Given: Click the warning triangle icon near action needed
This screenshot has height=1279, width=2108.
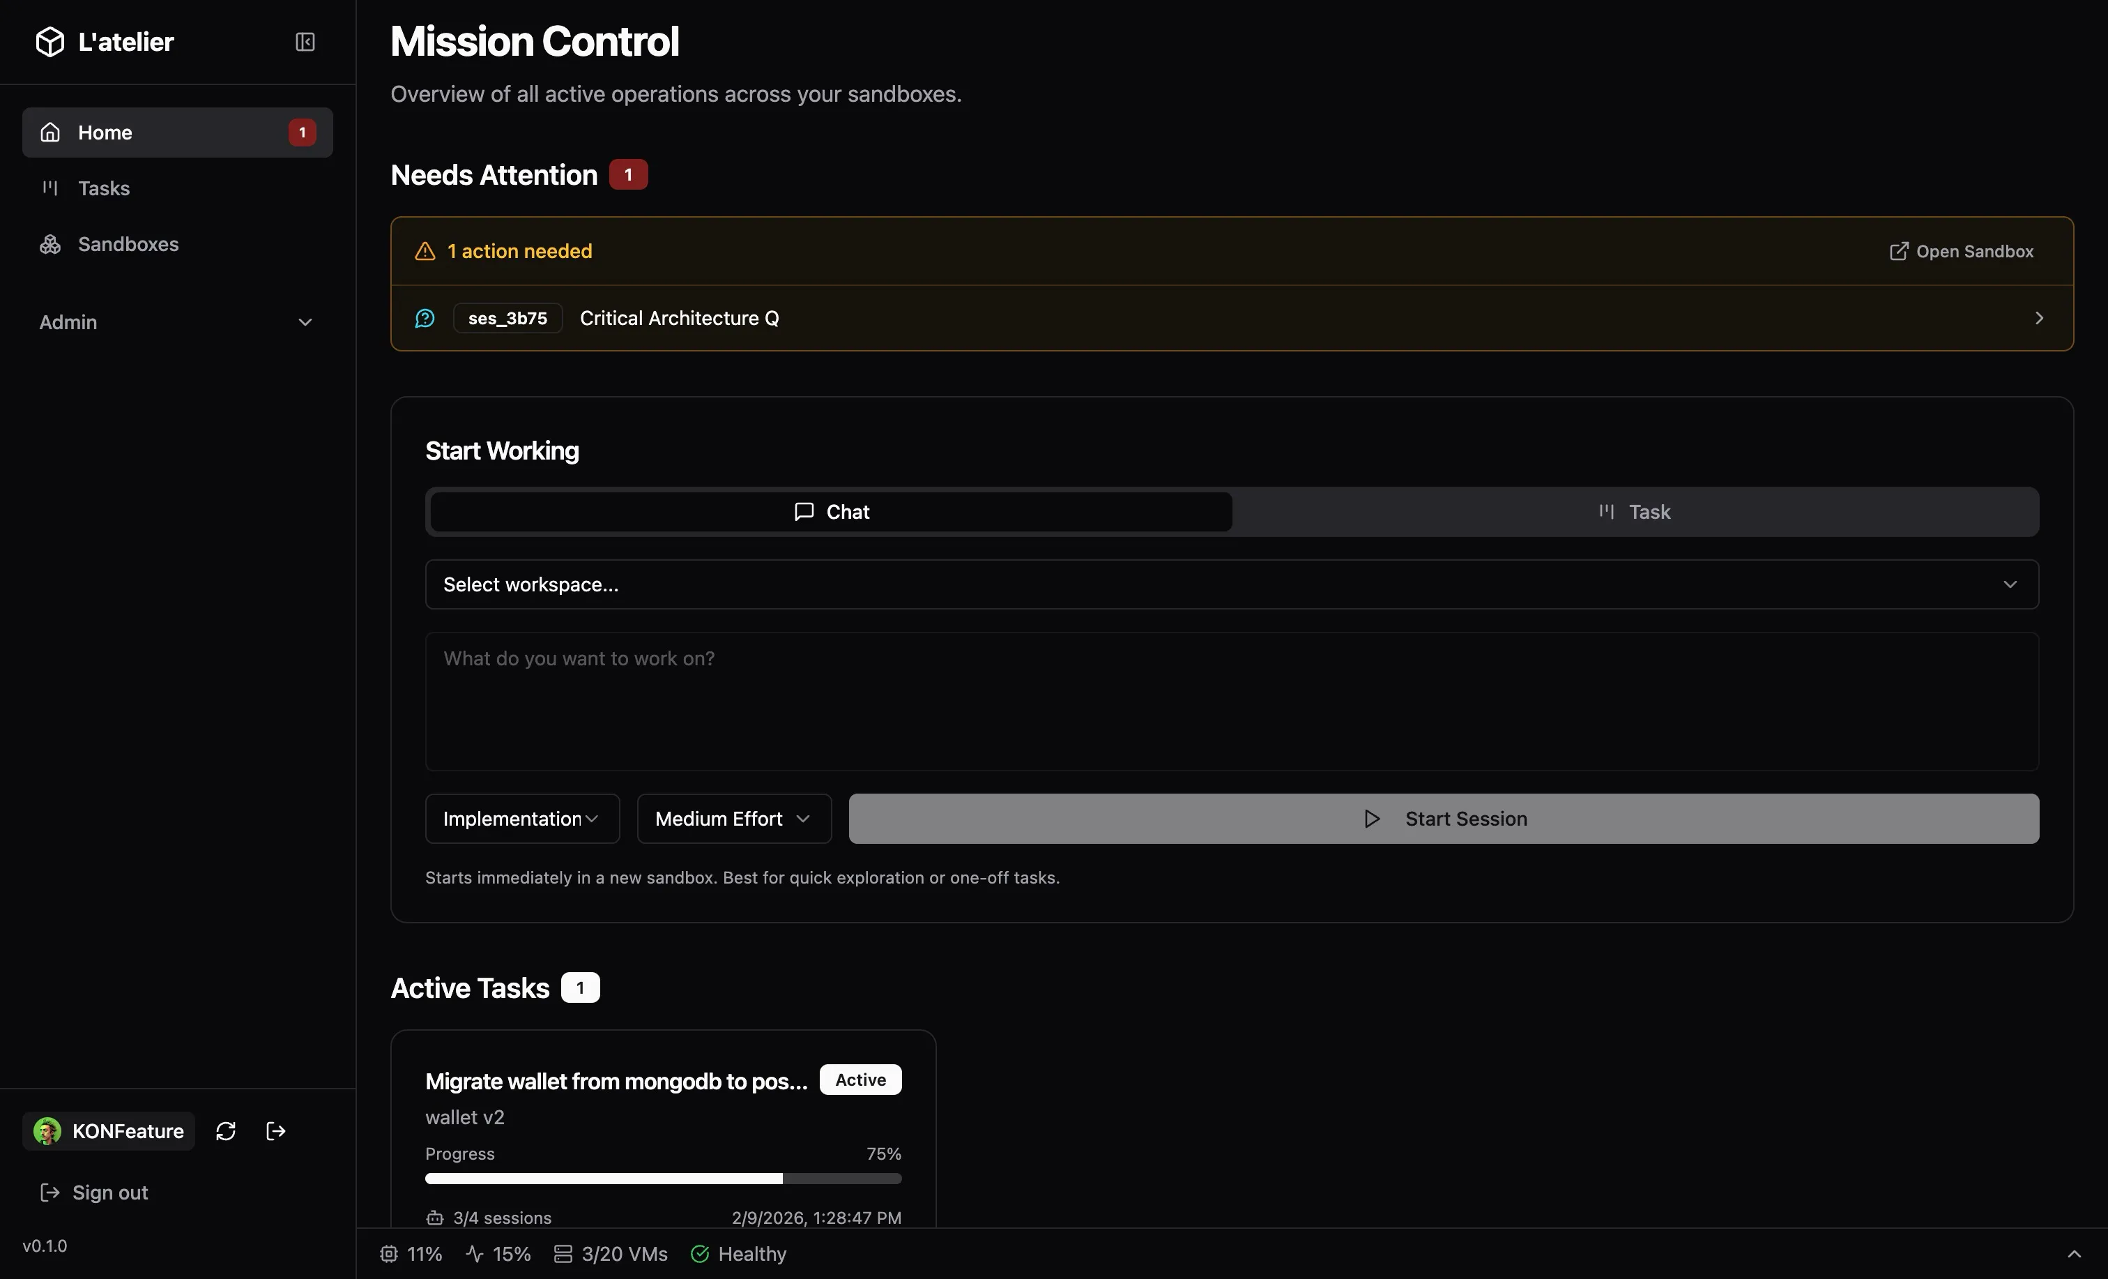Looking at the screenshot, I should (425, 251).
